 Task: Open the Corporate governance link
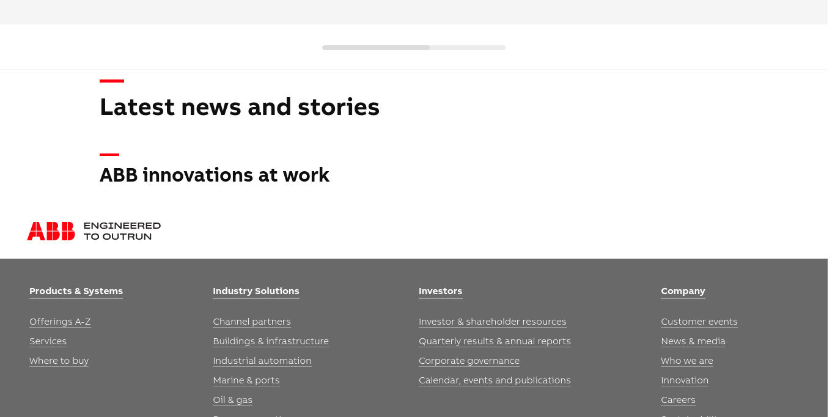tap(469, 361)
